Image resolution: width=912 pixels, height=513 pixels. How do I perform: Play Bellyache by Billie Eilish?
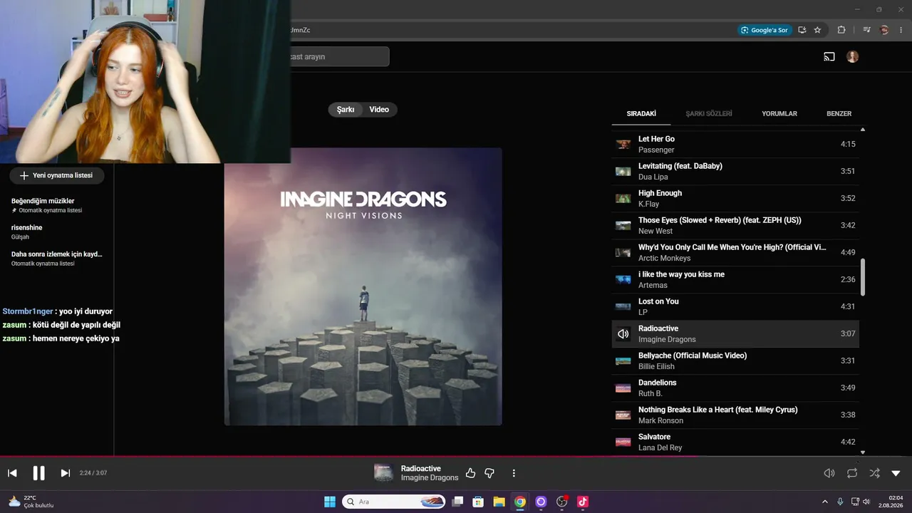click(735, 361)
